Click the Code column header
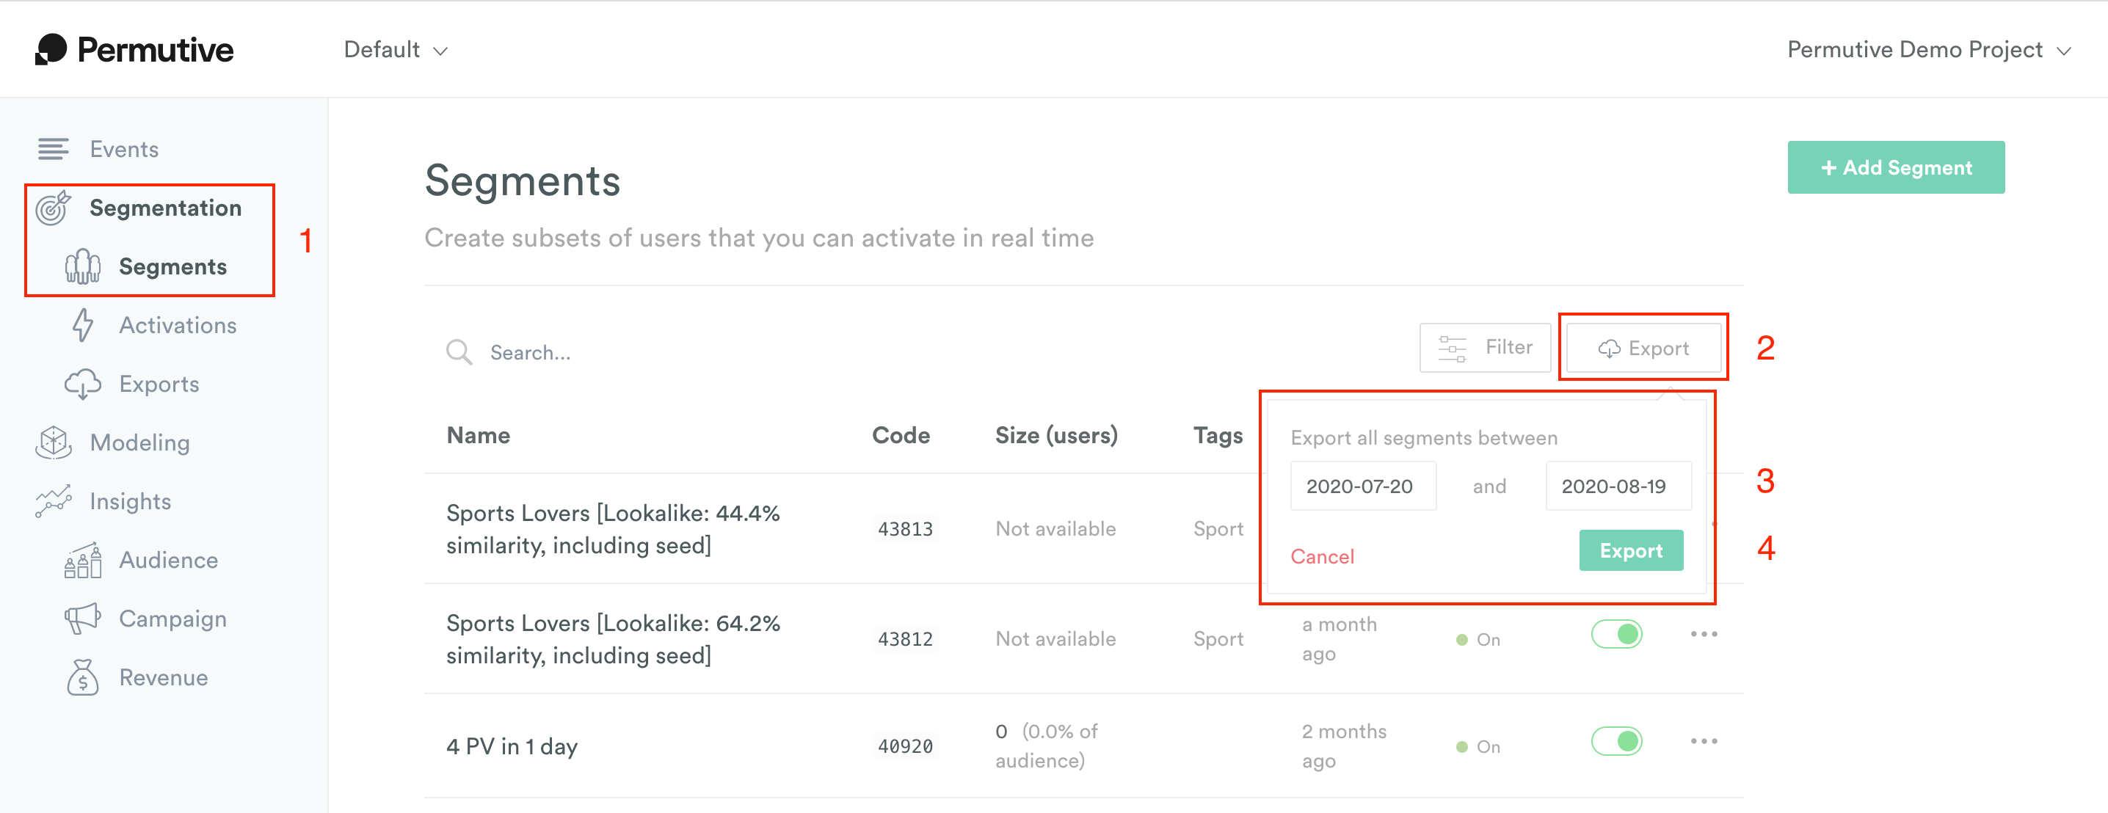Image resolution: width=2108 pixels, height=813 pixels. click(901, 436)
